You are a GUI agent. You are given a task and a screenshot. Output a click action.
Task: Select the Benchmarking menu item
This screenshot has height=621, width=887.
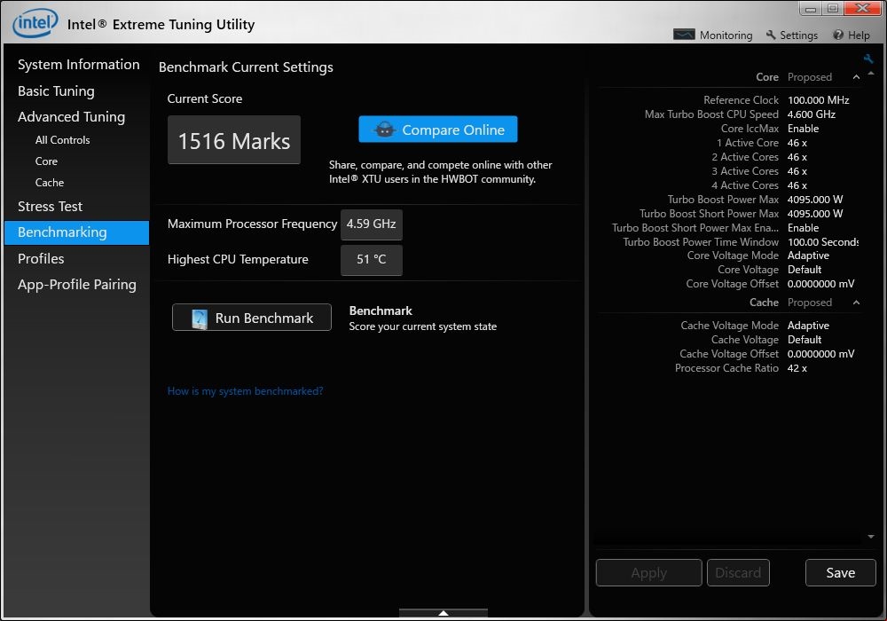tap(76, 232)
